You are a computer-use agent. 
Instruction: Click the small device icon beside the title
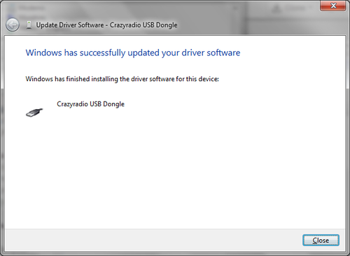[29, 25]
